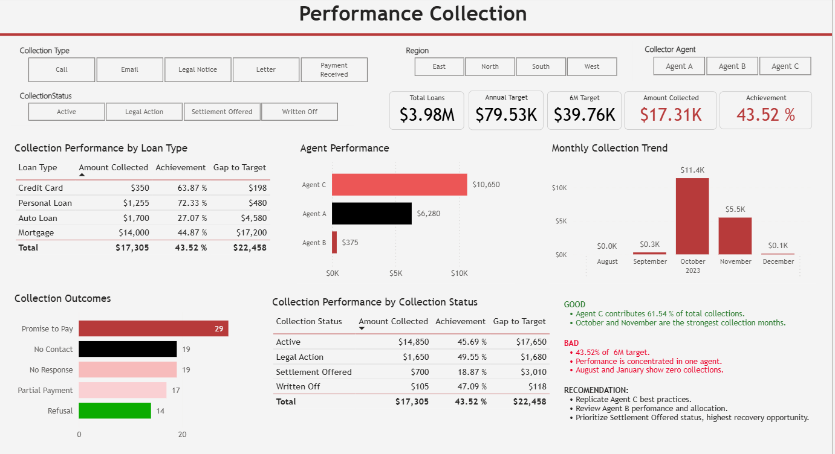Click the Promise to Pay bar

coord(154,329)
